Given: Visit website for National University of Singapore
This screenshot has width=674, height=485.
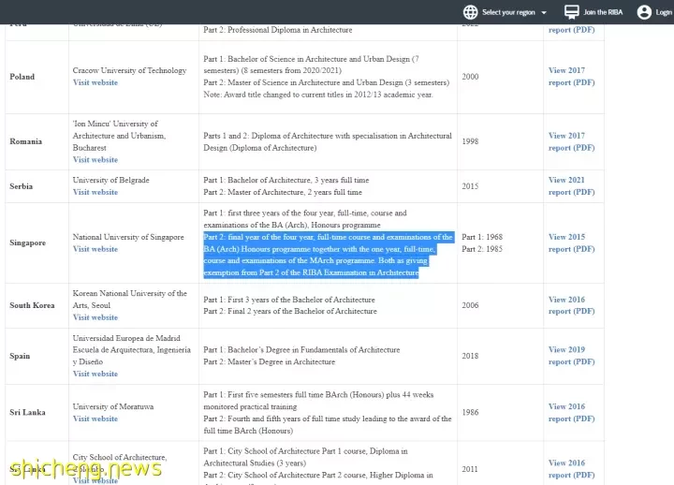Looking at the screenshot, I should 95,249.
